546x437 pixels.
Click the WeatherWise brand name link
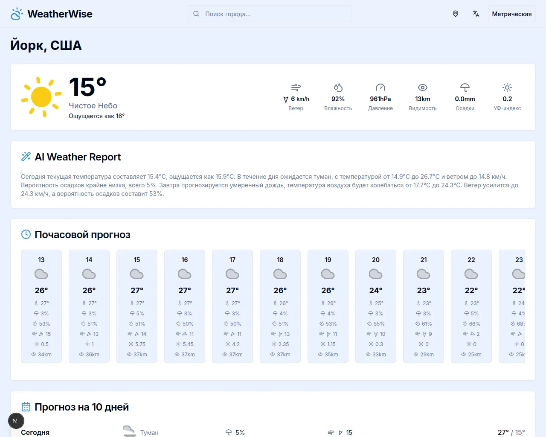pyautogui.click(x=60, y=14)
